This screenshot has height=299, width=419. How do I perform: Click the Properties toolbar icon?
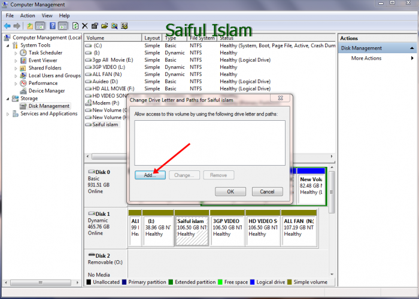[x=95, y=26]
